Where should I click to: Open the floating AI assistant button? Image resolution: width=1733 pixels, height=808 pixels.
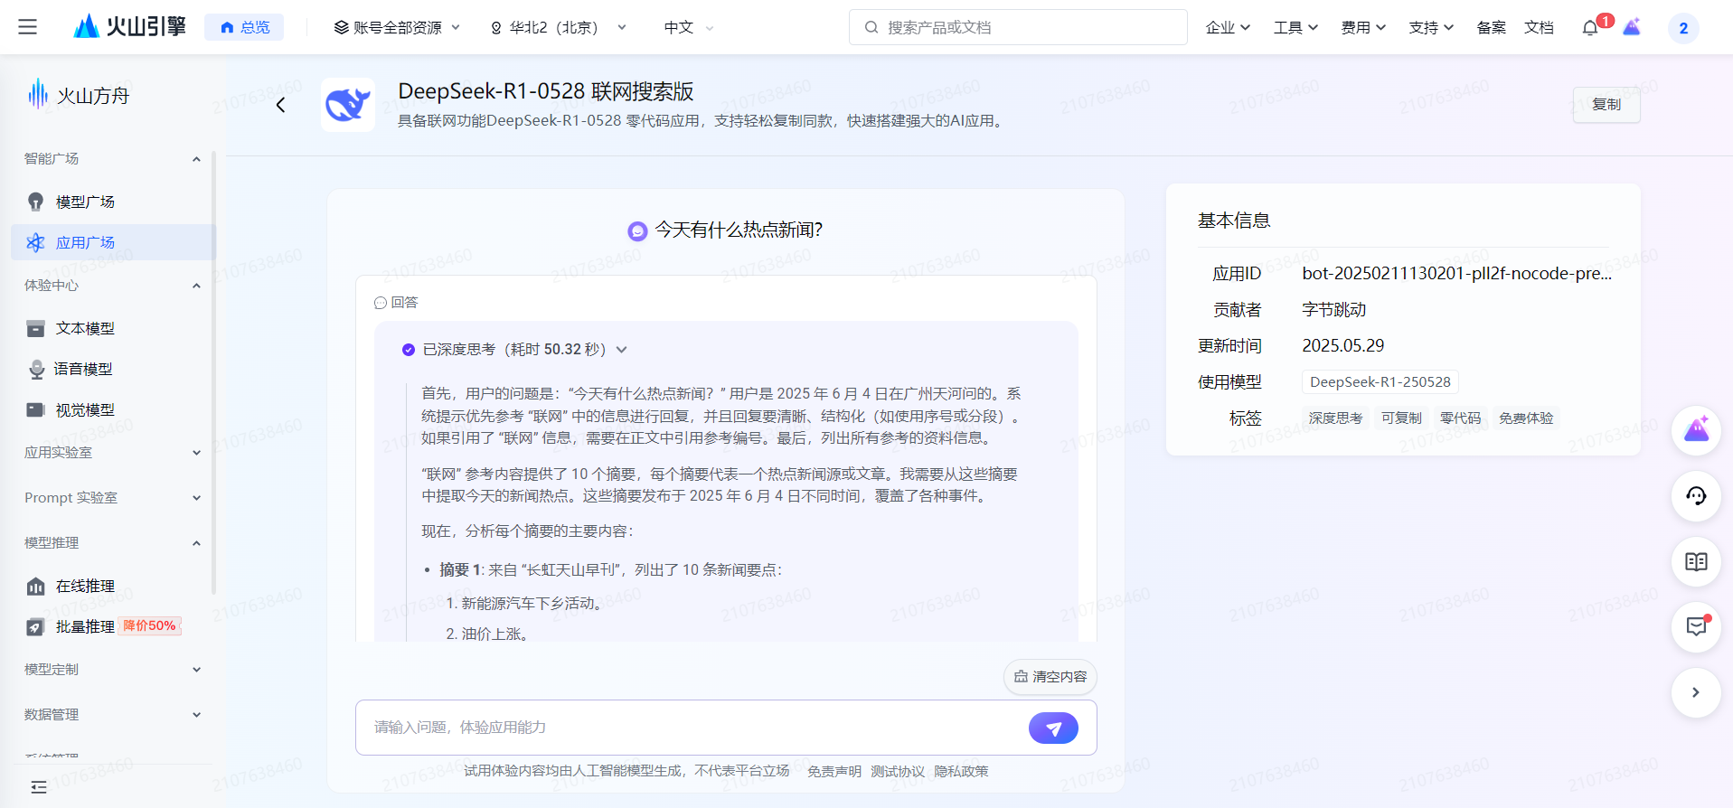(x=1696, y=430)
